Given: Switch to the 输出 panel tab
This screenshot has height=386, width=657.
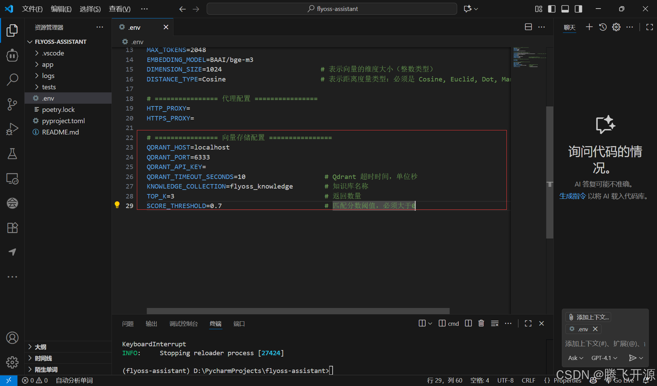Looking at the screenshot, I should [x=151, y=324].
